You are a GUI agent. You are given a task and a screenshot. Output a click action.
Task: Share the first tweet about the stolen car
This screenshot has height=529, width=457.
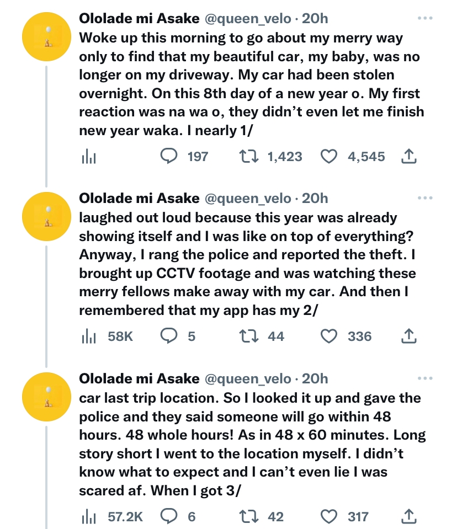point(409,157)
